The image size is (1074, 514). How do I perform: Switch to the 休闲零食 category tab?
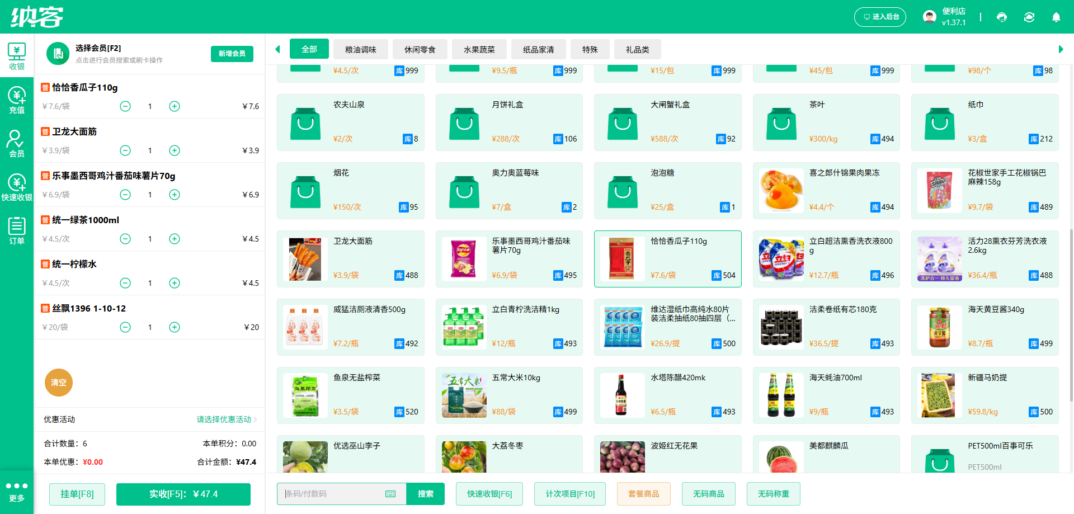(x=420, y=49)
